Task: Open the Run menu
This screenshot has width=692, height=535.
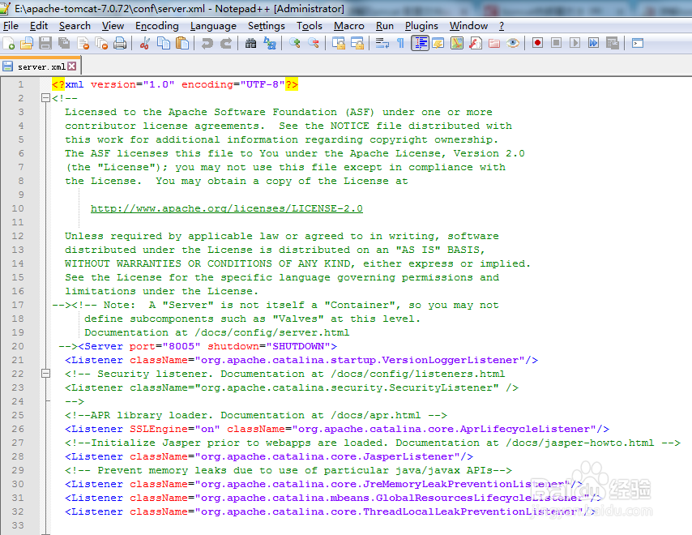Action: coord(384,26)
